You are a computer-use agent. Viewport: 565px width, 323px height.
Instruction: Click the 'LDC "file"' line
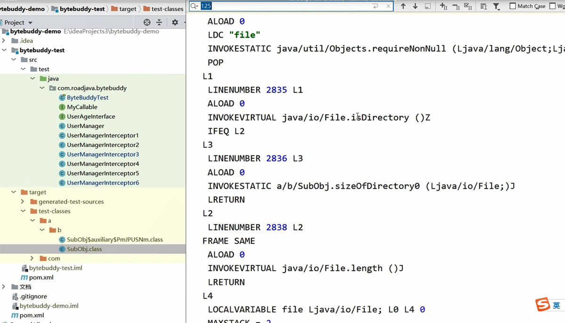point(234,35)
